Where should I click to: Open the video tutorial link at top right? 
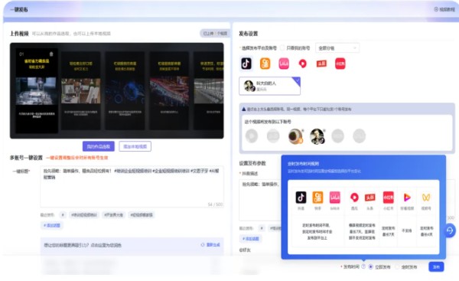tap(444, 9)
